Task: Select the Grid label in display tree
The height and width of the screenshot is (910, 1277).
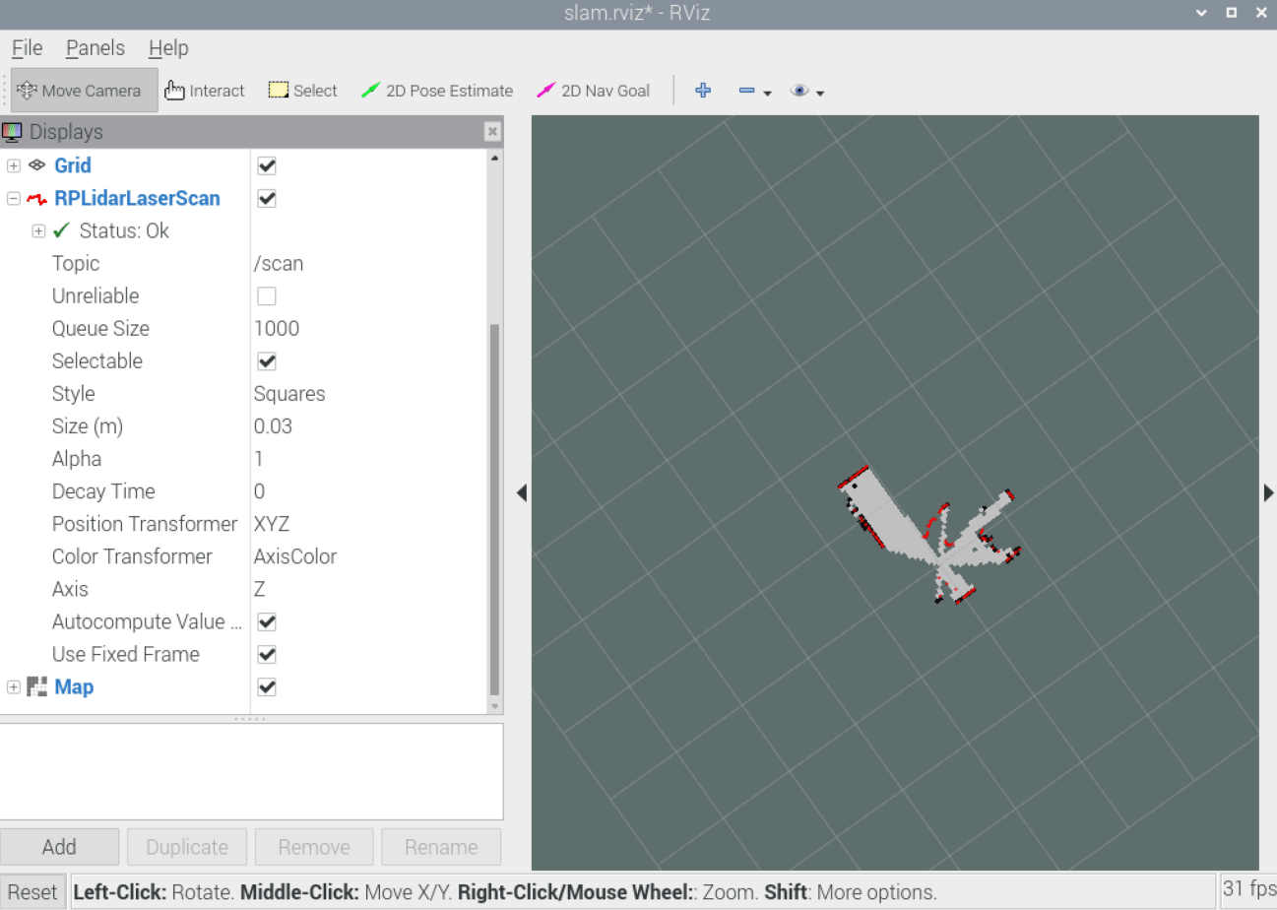Action: (x=73, y=165)
